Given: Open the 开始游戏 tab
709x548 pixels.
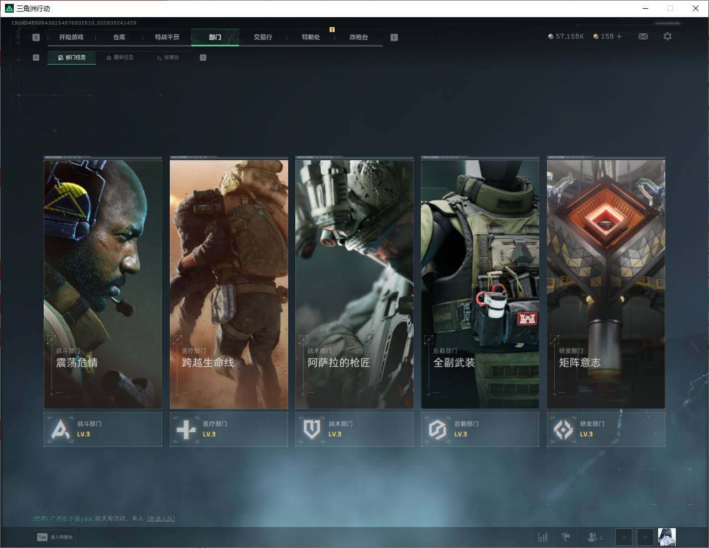Looking at the screenshot, I should point(71,37).
